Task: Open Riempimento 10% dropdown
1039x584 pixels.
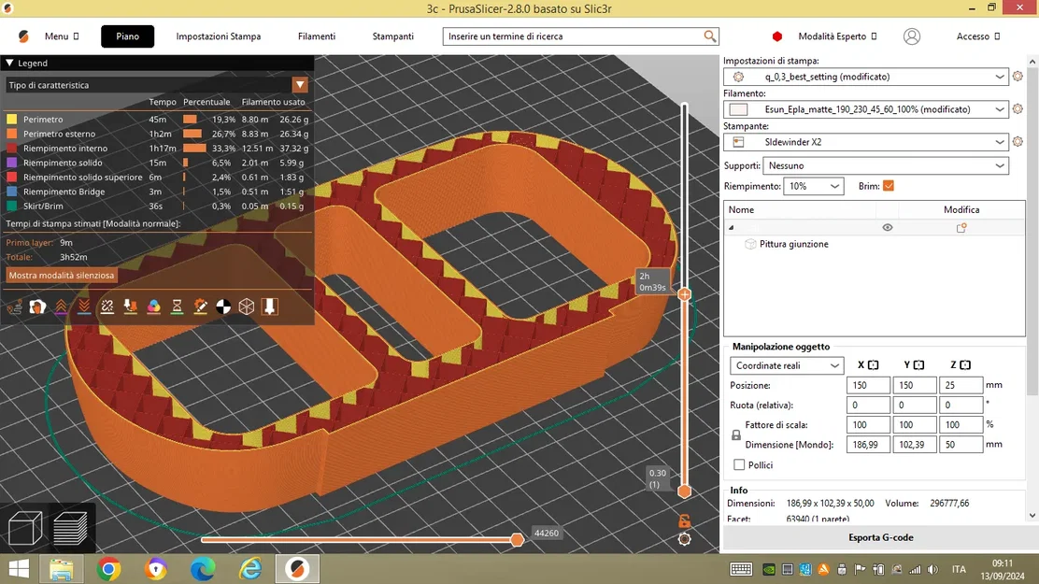Action: 814,186
